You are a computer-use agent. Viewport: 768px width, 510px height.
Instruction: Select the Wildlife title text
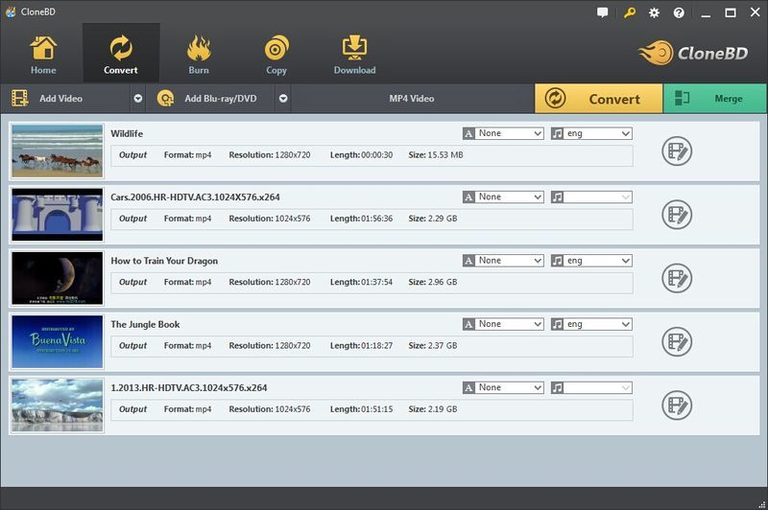127,133
